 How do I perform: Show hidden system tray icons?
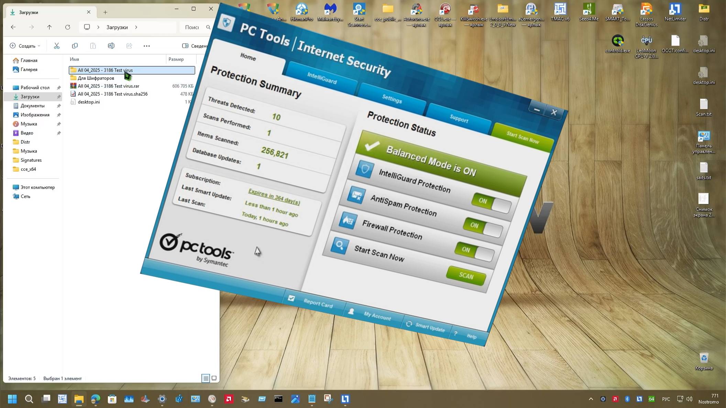point(591,399)
